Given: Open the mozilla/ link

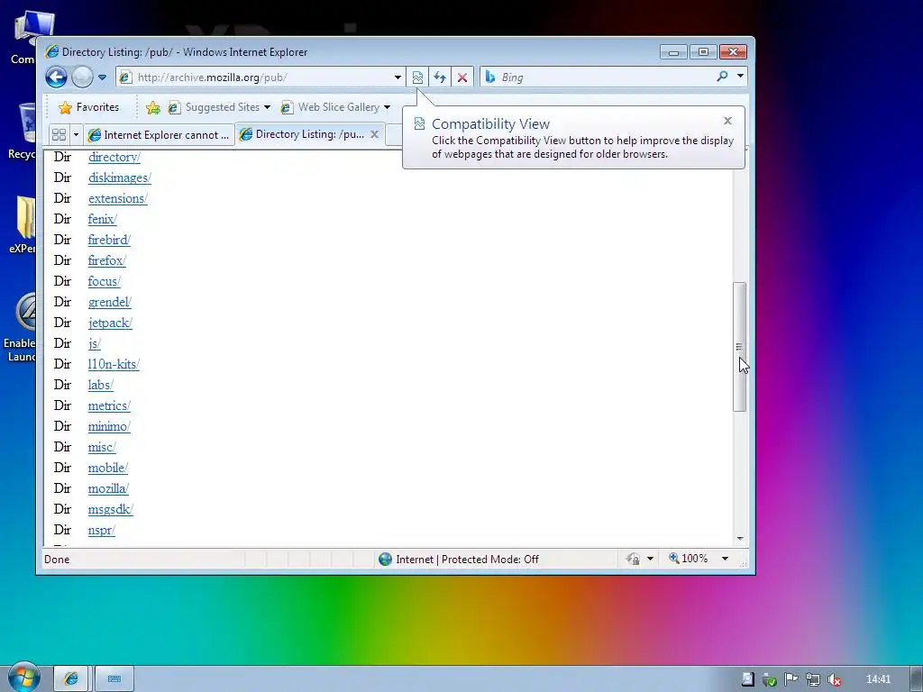Looking at the screenshot, I should coord(108,488).
